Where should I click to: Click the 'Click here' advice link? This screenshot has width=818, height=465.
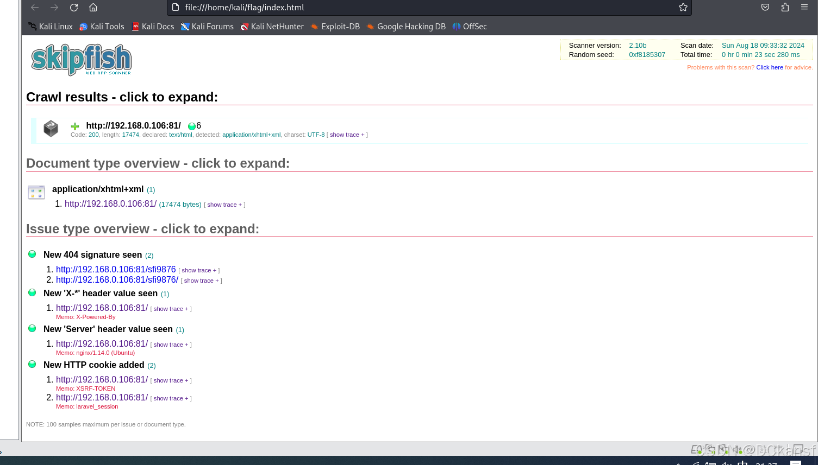tap(770, 67)
